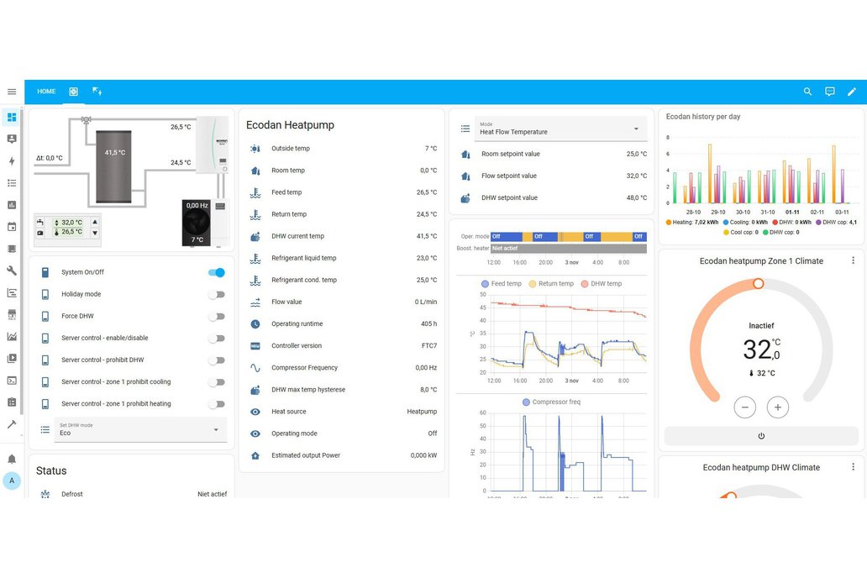This screenshot has width=867, height=578.
Task: Open the assistant chat icon in header
Action: (x=829, y=92)
